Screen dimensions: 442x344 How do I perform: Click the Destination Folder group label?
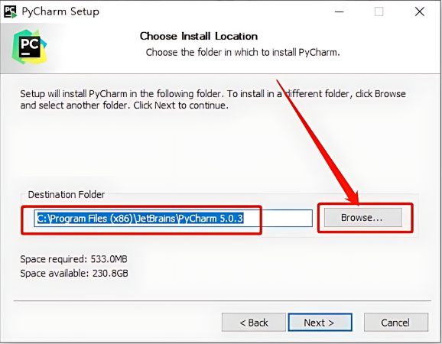pyautogui.click(x=67, y=195)
